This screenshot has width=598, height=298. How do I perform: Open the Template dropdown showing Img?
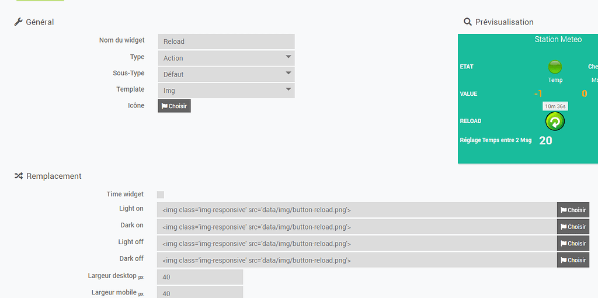[226, 91]
